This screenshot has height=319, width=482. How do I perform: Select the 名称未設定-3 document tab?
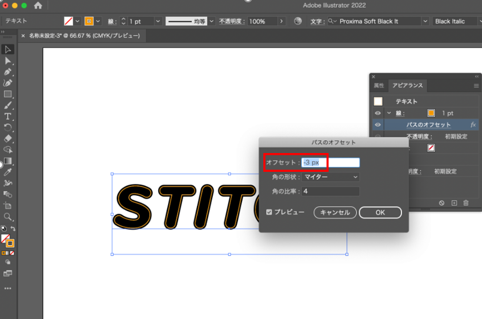pos(85,36)
